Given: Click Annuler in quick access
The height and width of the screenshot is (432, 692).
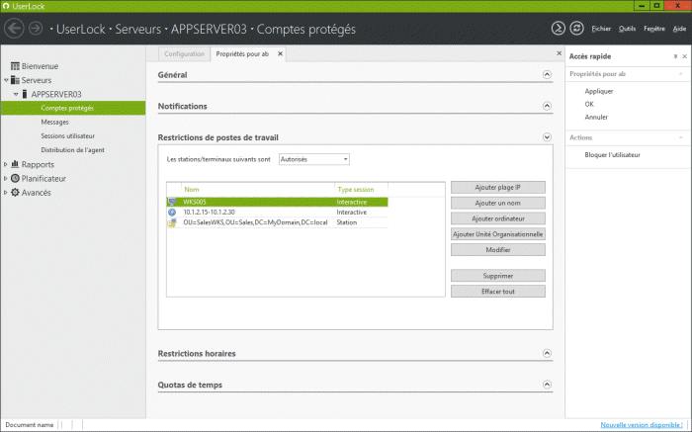Looking at the screenshot, I should tap(596, 117).
